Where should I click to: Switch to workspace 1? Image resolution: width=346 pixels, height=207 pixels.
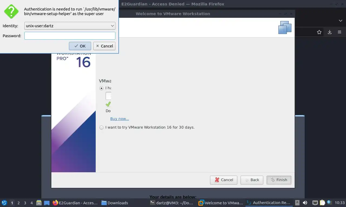coord(12,203)
